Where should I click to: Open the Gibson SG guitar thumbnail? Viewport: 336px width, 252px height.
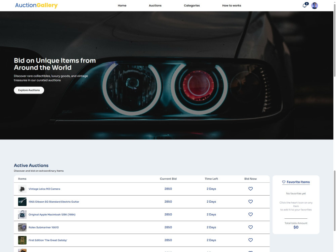(x=22, y=202)
